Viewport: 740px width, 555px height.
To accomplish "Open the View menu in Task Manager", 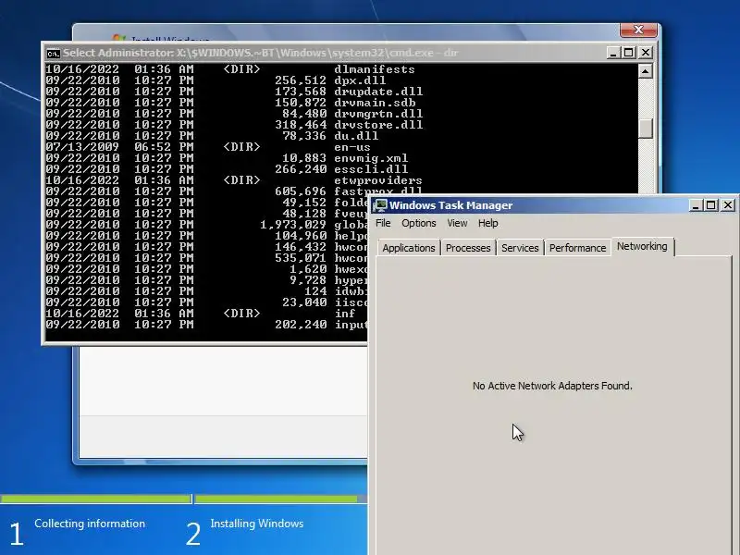I will pos(457,223).
